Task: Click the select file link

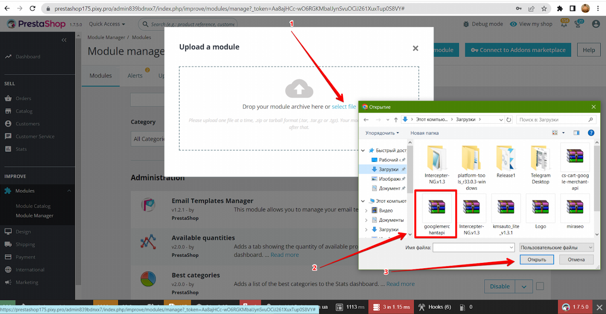Action: click(x=344, y=107)
